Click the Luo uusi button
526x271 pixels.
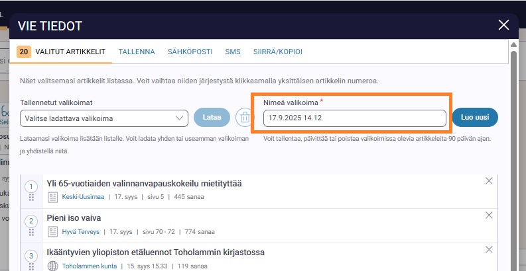[475, 117]
